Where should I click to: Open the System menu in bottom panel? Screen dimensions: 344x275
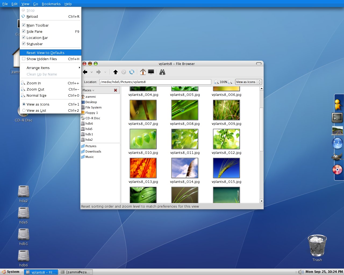(11, 272)
